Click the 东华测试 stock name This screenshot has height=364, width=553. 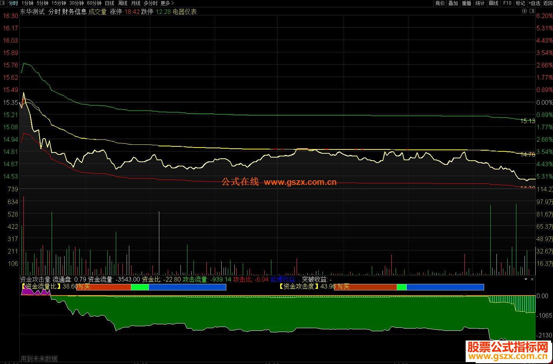coord(32,12)
